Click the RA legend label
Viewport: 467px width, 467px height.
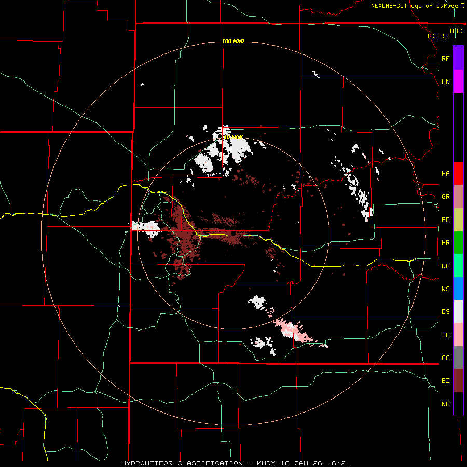click(446, 266)
